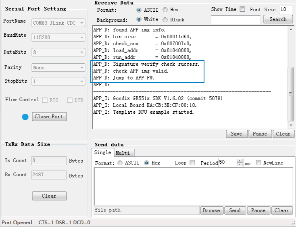The height and width of the screenshot is (227, 296).
Task: Open the PortName dropdown
Action: (x=58, y=23)
